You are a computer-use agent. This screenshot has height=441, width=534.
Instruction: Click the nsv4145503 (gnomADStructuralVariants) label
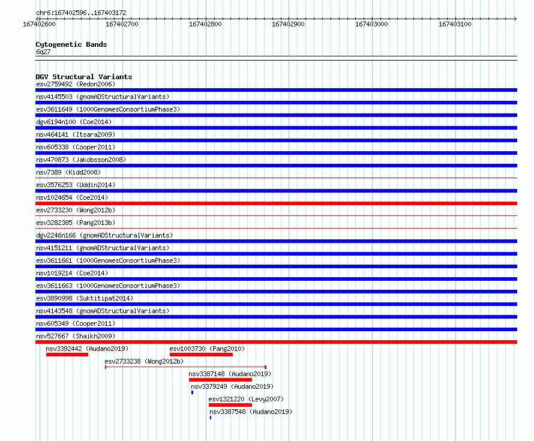[x=103, y=97]
